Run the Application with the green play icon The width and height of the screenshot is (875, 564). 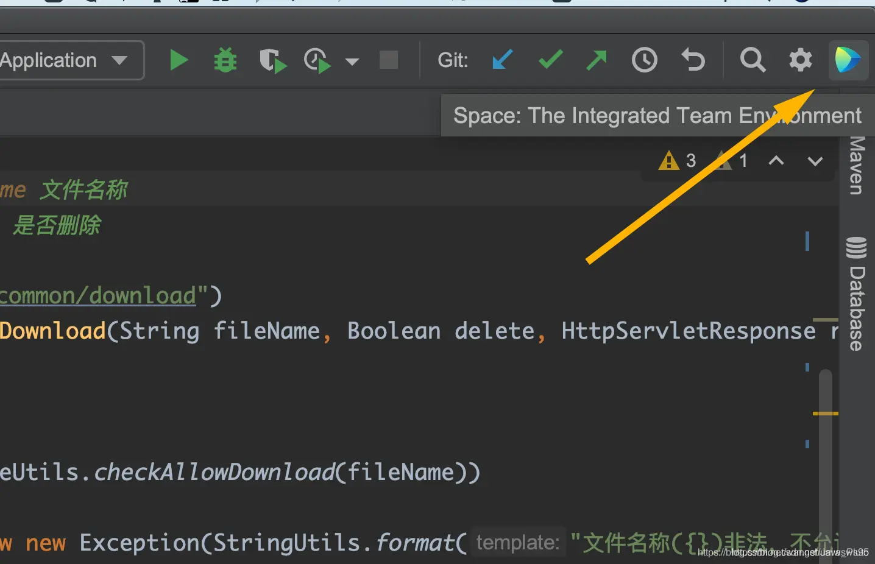(179, 60)
